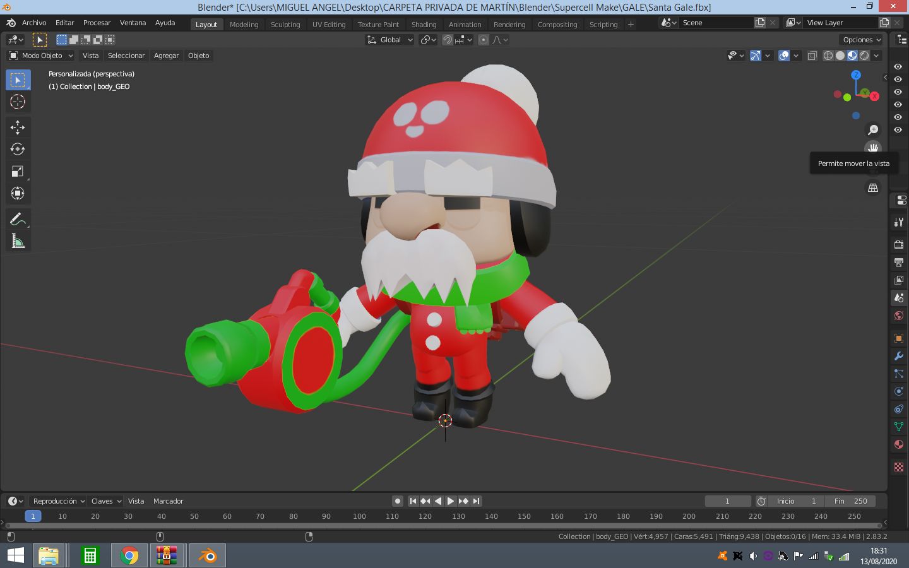The width and height of the screenshot is (909, 568).
Task: Toggle viewport overlays display
Action: pos(784,56)
